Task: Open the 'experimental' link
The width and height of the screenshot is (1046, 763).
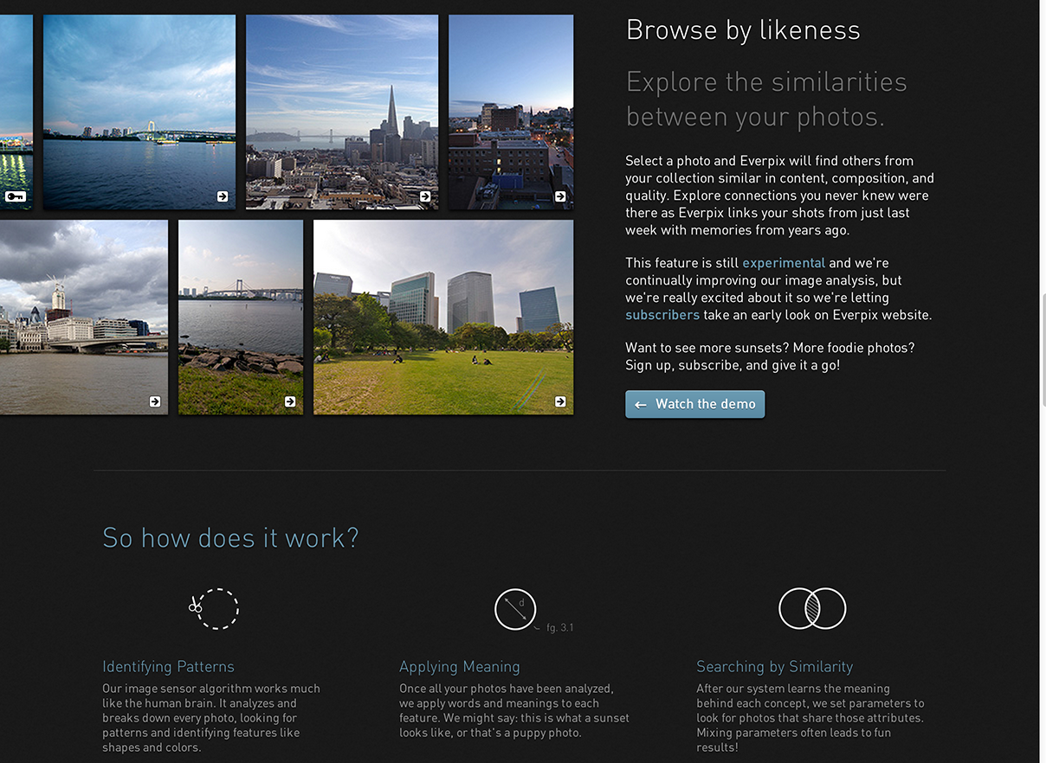Action: click(783, 263)
